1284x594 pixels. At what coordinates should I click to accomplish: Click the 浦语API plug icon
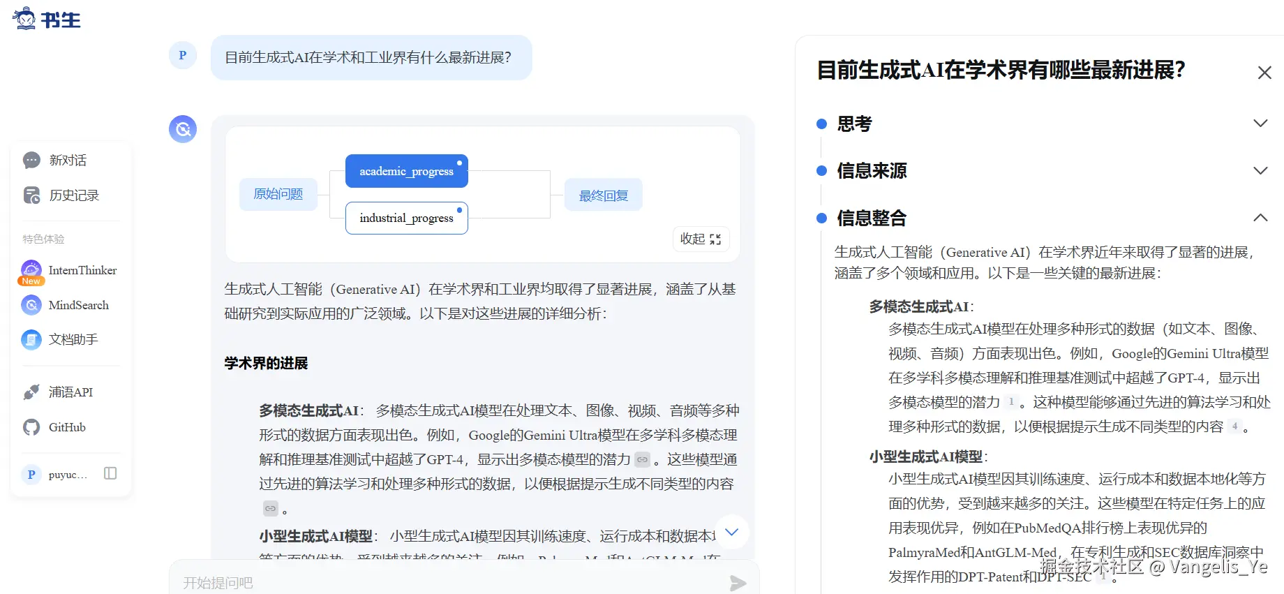[31, 392]
